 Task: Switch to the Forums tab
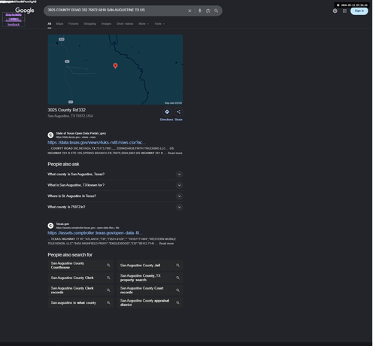click(74, 24)
